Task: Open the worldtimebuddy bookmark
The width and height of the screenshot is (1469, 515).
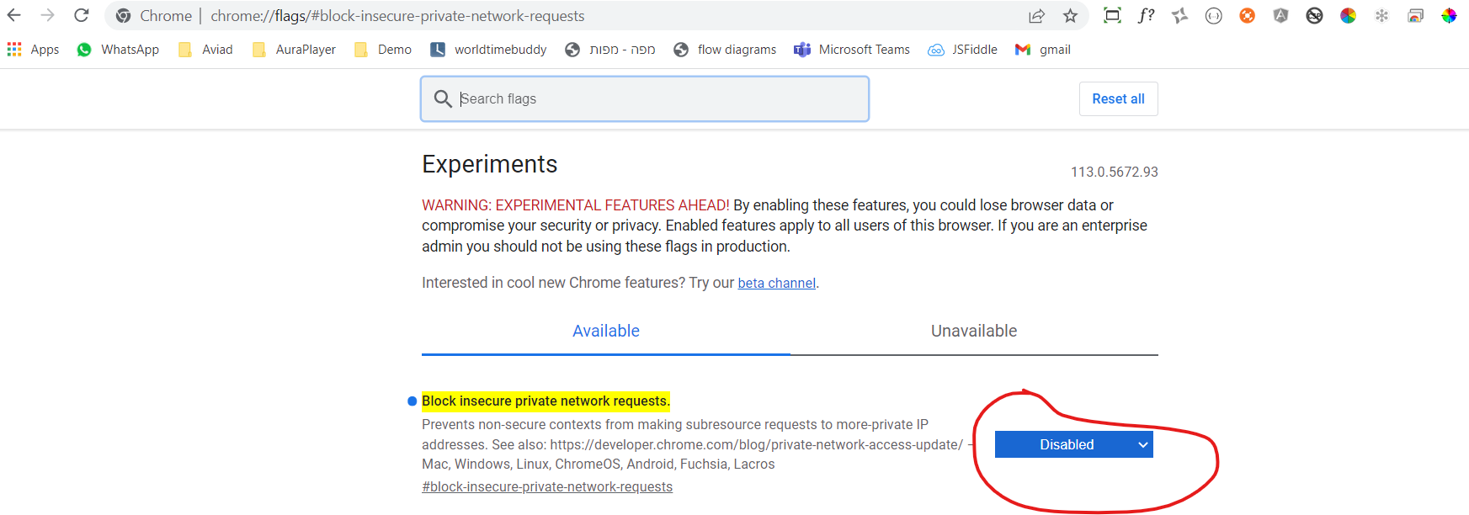Action: coord(488,50)
